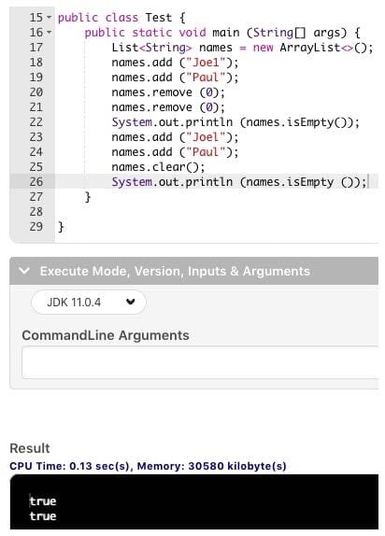
Task: Click the CPU Time and Memory result text
Action: pyautogui.click(x=148, y=466)
